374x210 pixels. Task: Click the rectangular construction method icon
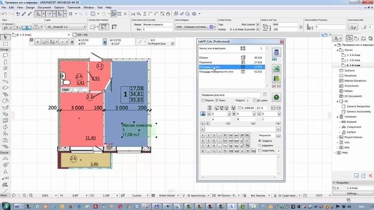[x=104, y=27]
